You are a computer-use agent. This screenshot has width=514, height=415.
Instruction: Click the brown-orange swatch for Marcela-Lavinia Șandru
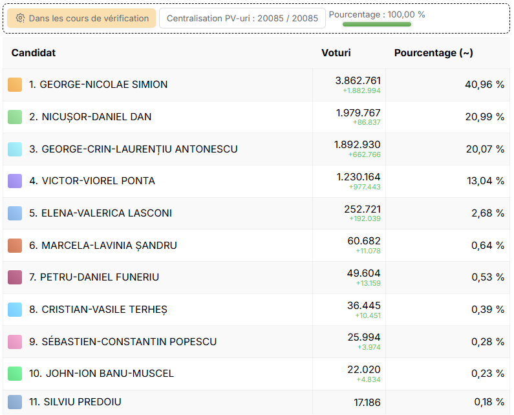15,246
